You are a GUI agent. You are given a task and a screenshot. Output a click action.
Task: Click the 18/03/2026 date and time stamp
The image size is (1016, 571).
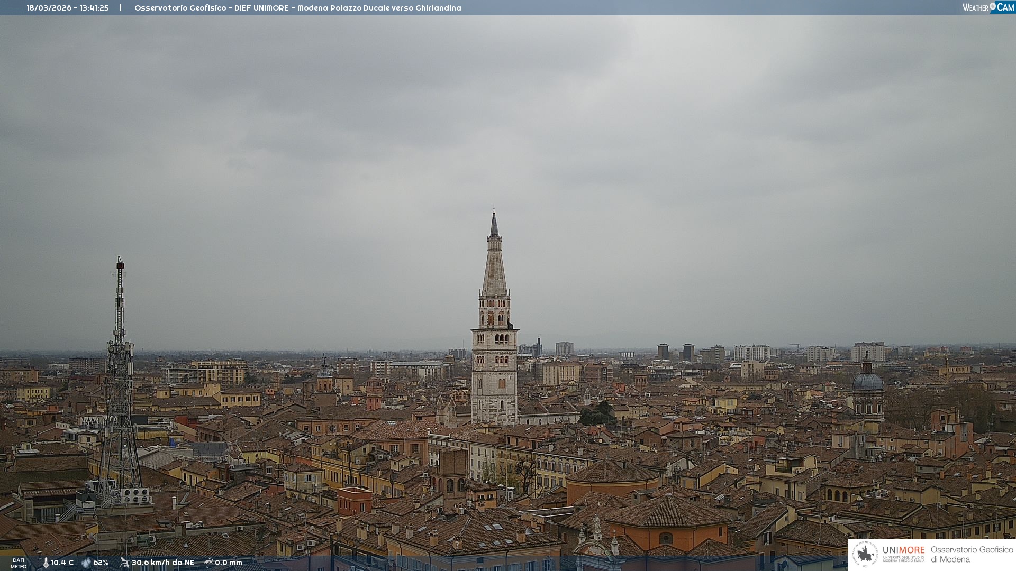(x=68, y=8)
